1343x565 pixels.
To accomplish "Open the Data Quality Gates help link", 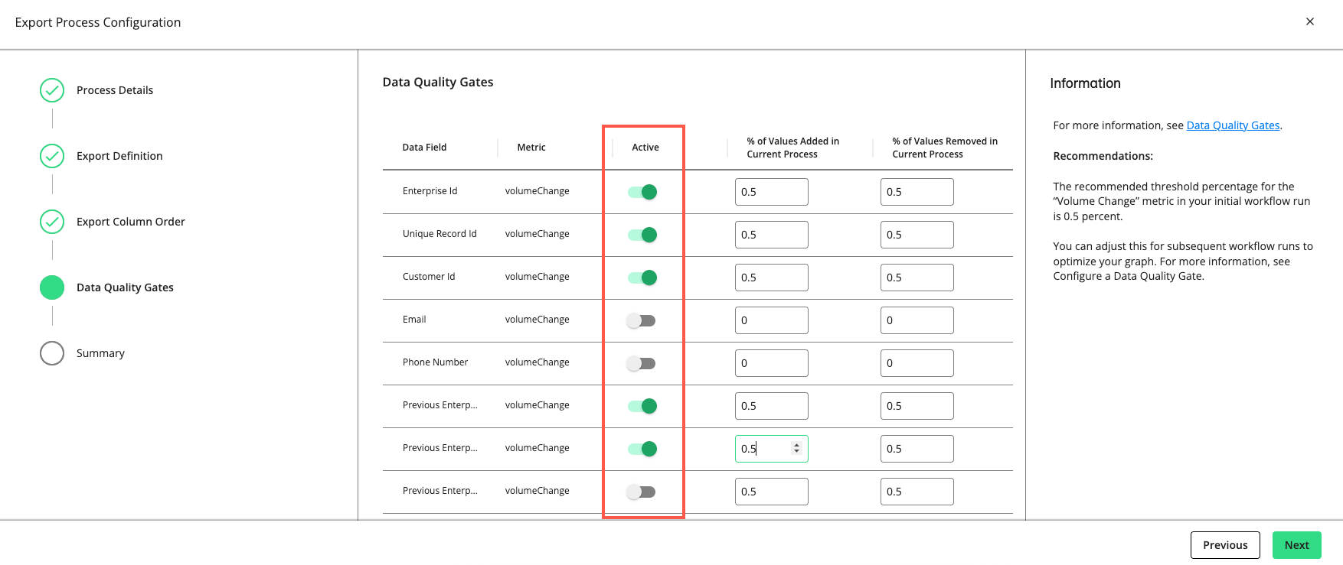I will click(x=1233, y=125).
